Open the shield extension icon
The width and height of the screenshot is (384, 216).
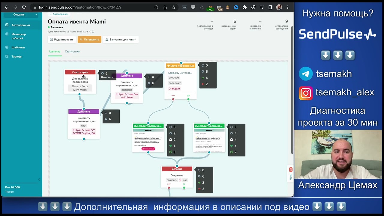click(193, 7)
